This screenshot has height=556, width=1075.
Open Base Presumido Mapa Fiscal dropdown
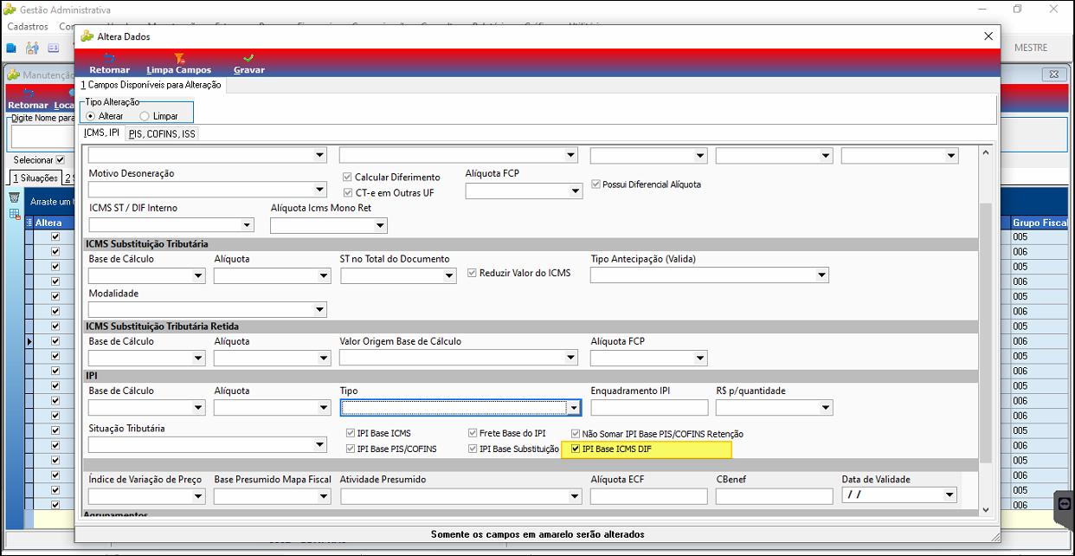click(x=325, y=496)
